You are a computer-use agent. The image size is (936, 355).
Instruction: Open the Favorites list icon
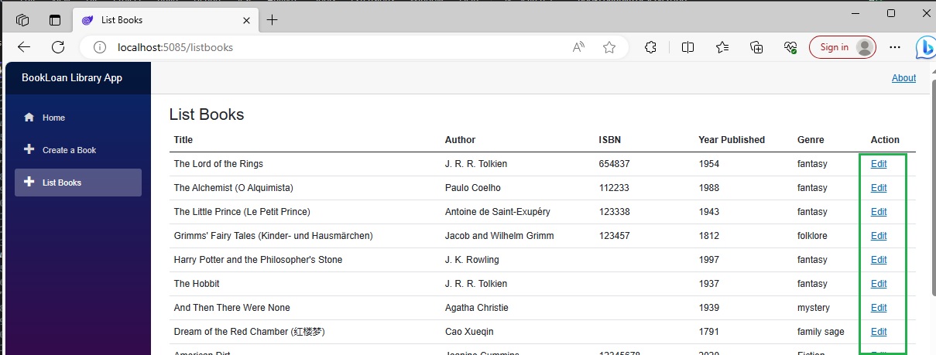click(x=722, y=47)
